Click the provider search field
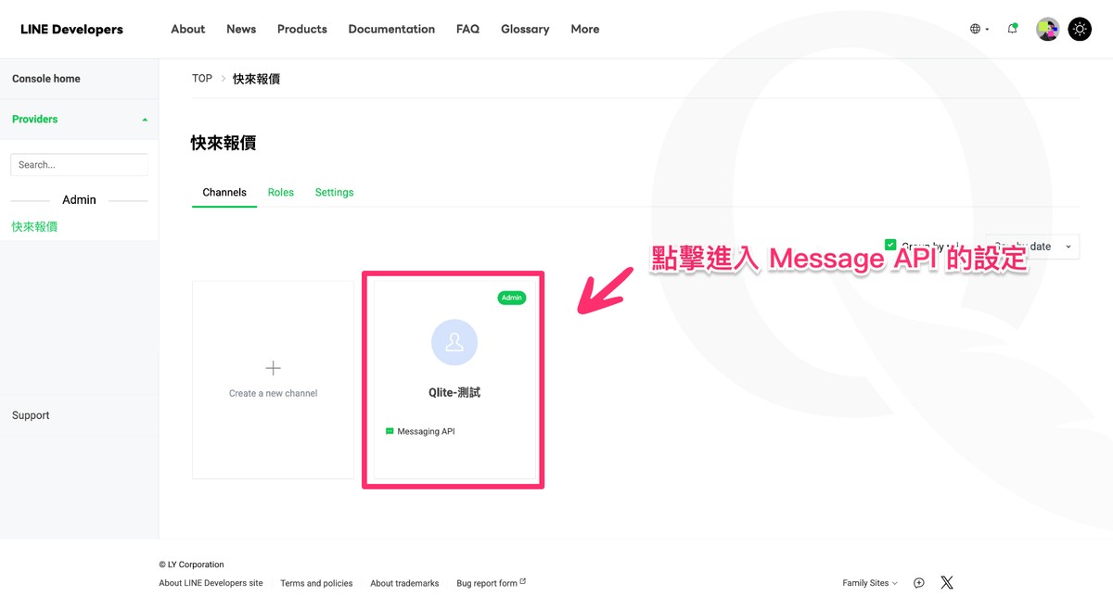The image size is (1113, 609). pos(79,164)
